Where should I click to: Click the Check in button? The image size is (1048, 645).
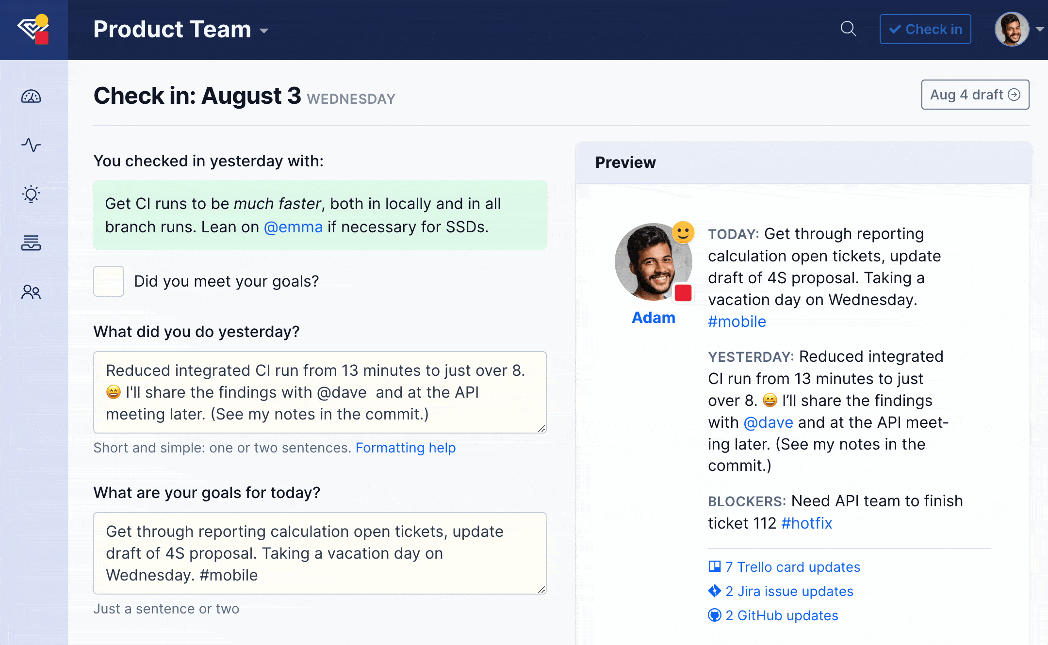(x=925, y=29)
